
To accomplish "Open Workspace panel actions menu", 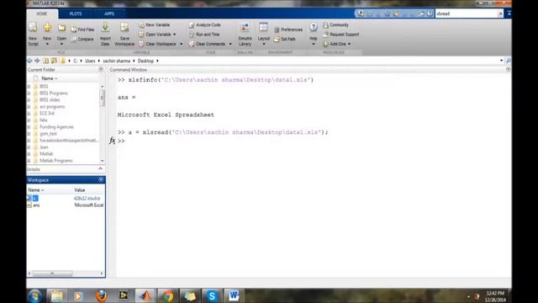I will (101, 179).
